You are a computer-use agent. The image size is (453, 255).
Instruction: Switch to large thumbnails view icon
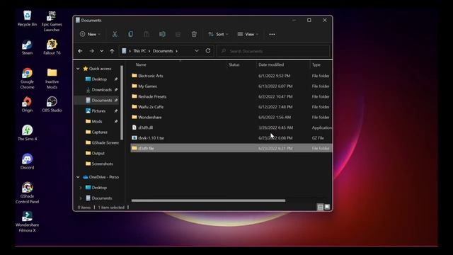tap(327, 207)
